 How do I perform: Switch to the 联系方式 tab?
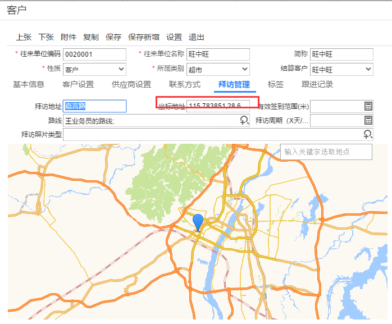[185, 85]
